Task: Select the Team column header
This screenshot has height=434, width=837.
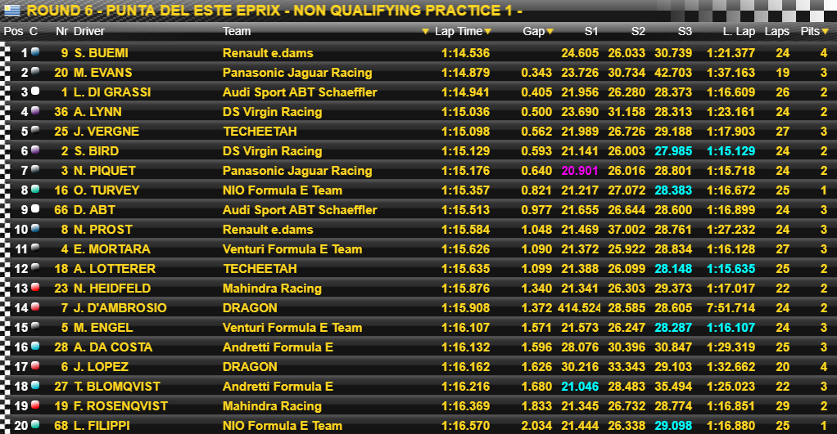Action: [x=237, y=31]
